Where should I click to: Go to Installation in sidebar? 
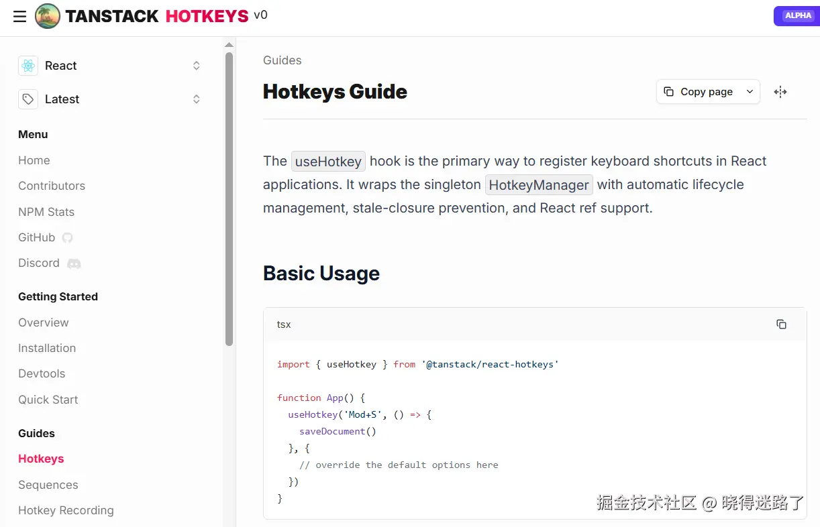(x=47, y=348)
